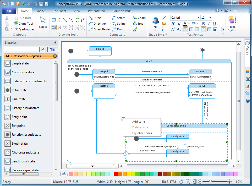The image size is (252, 186).
Task: Toggle Bold text formatting
Action: click(203, 24)
